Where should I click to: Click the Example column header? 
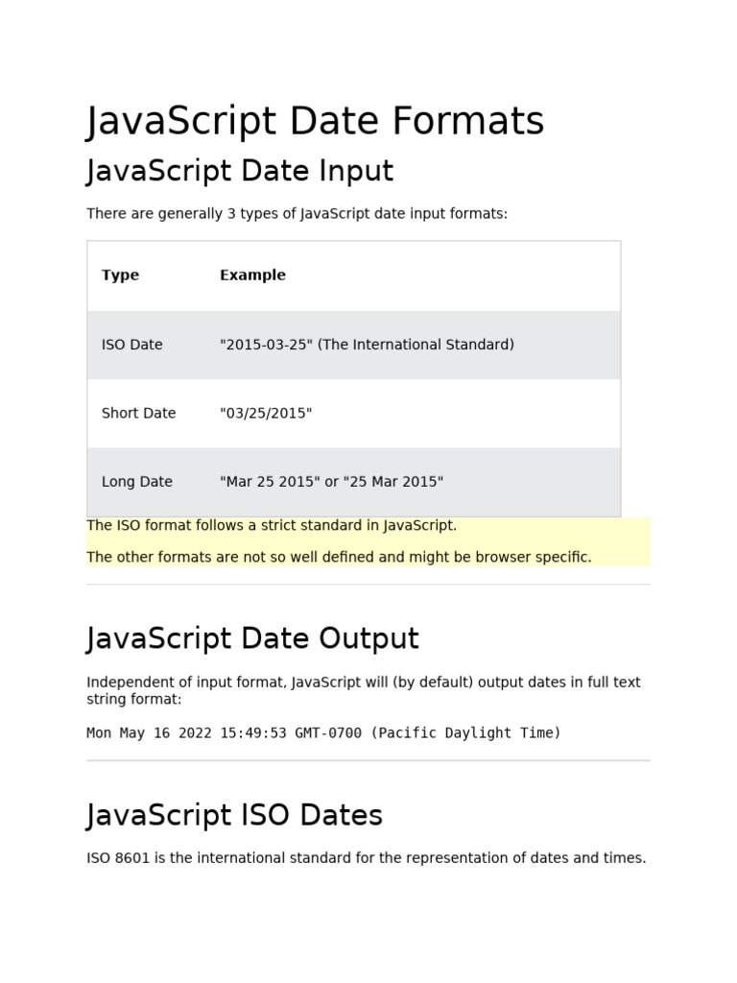(x=252, y=276)
